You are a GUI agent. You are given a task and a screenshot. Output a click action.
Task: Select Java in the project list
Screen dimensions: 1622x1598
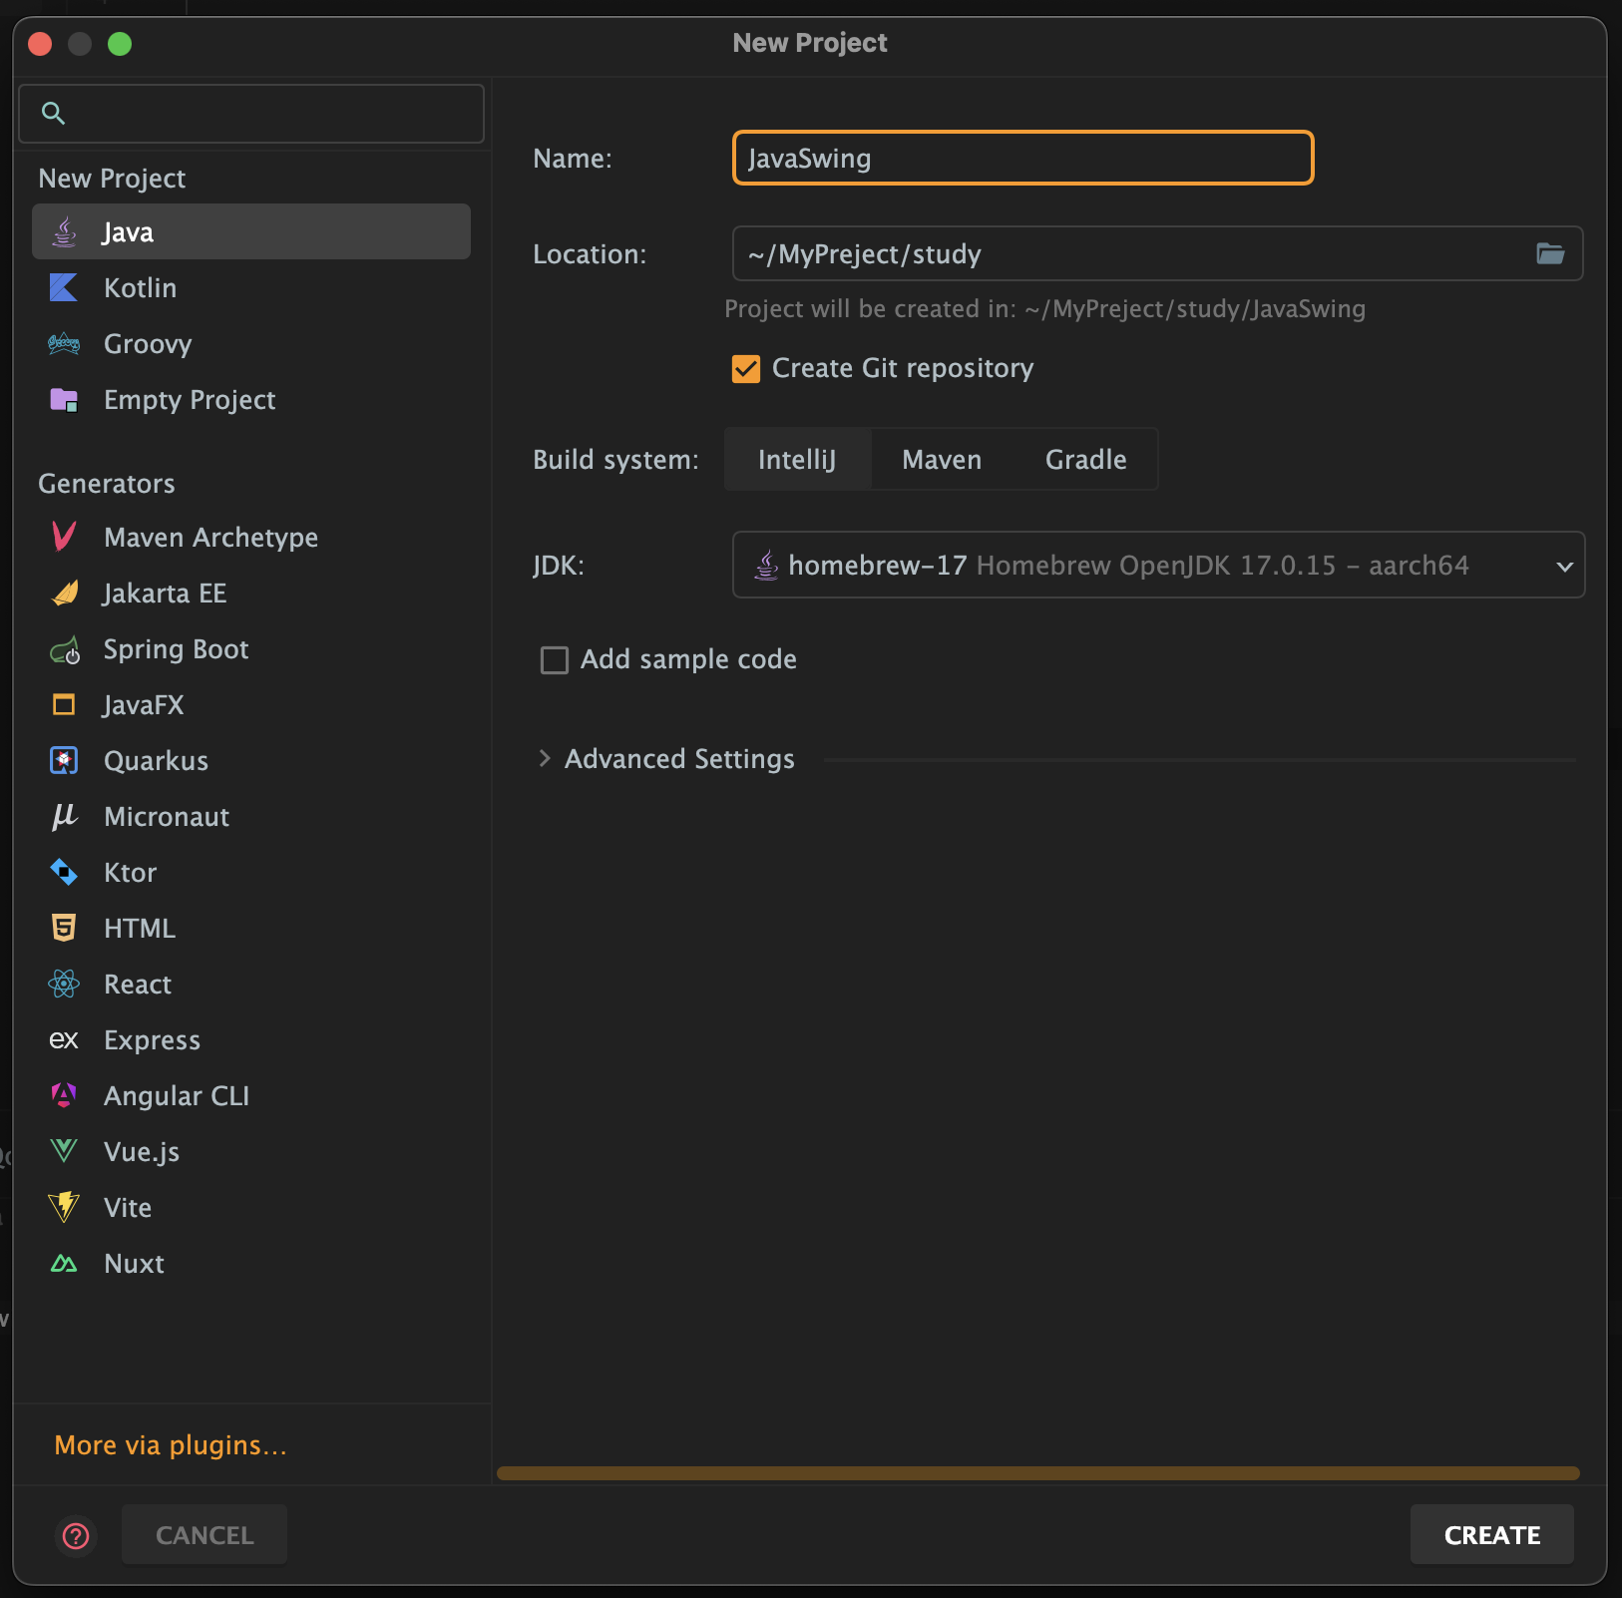251,232
